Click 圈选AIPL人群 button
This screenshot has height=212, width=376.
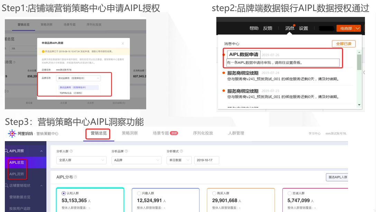[337, 177]
